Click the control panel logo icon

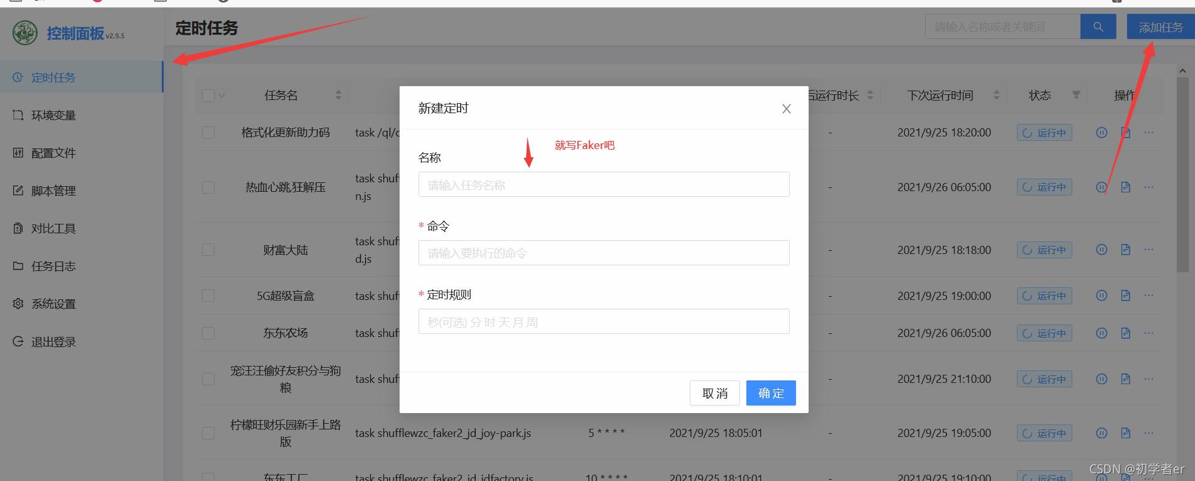[x=25, y=33]
